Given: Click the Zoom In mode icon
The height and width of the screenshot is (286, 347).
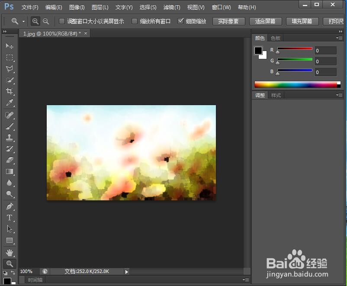Looking at the screenshot, I should tap(35, 21).
